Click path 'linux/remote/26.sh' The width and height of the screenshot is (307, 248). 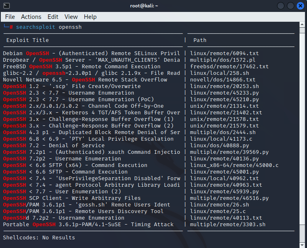click(x=220, y=205)
